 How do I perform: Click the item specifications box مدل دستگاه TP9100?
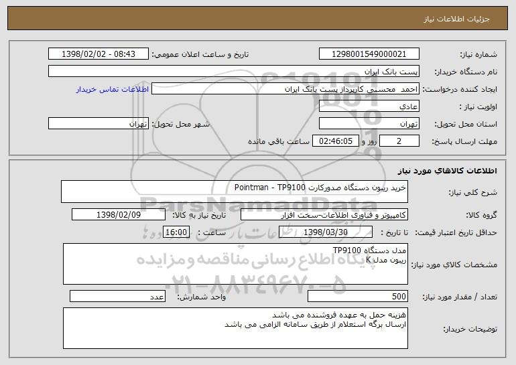[235, 264]
